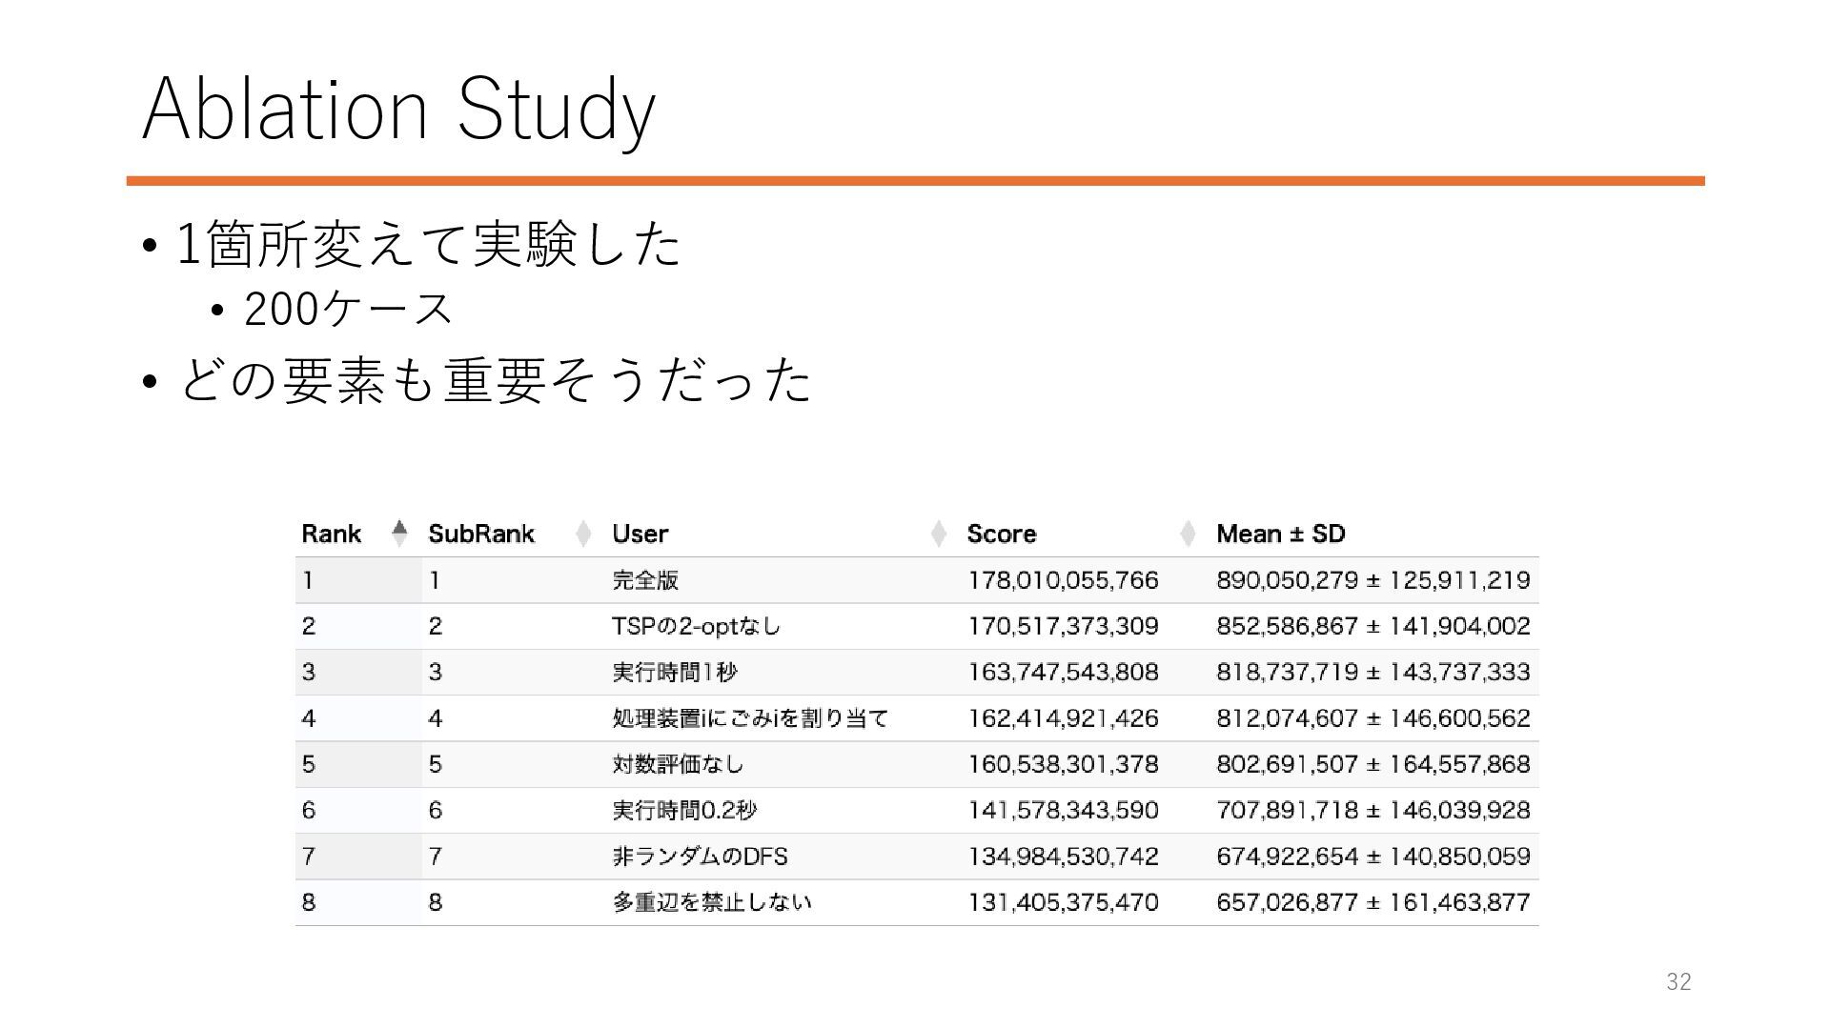Select score 134,984,530,742
The height and width of the screenshot is (1029, 1830).
pos(1063,857)
